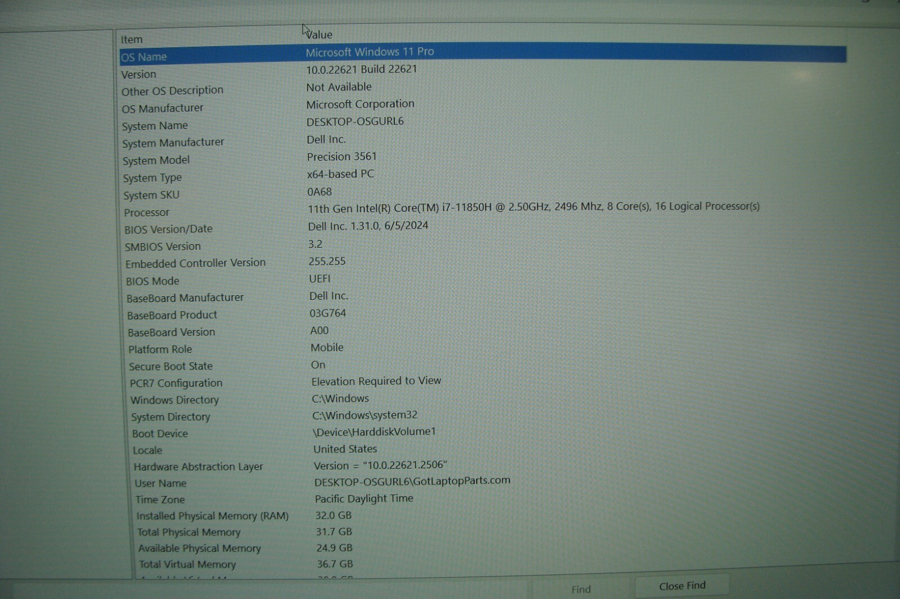900x599 pixels.
Task: Select the User Name row
Action: (161, 483)
